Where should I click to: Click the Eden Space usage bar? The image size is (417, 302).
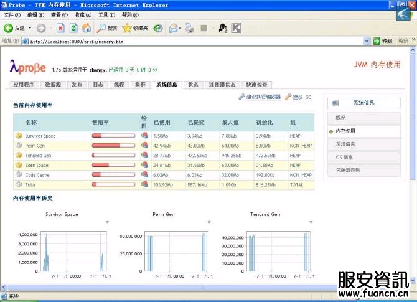pos(113,165)
